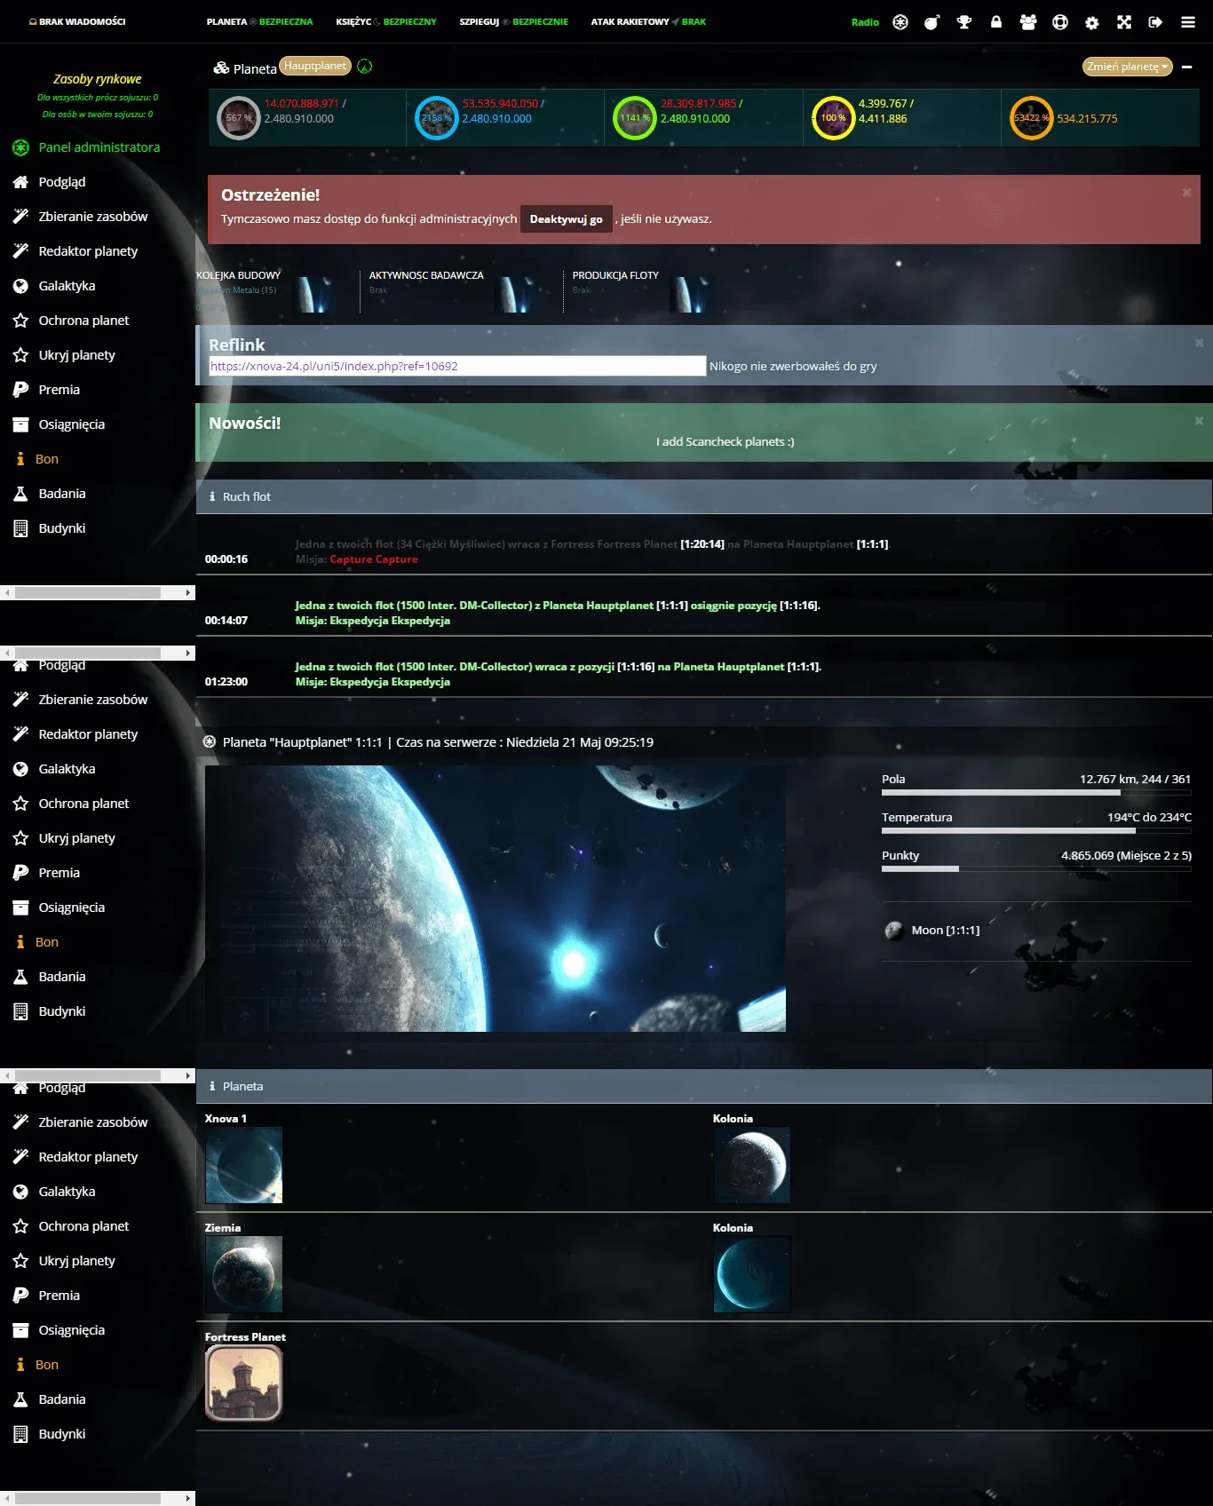Click the fleet timer 01:23:00
This screenshot has width=1213, height=1506.
(226, 682)
